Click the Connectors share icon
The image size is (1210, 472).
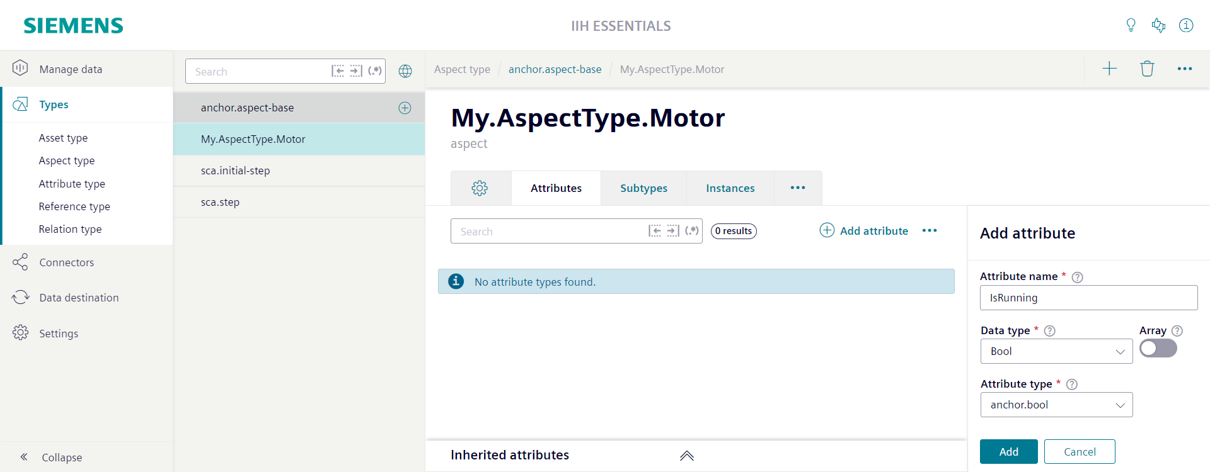[x=20, y=262]
